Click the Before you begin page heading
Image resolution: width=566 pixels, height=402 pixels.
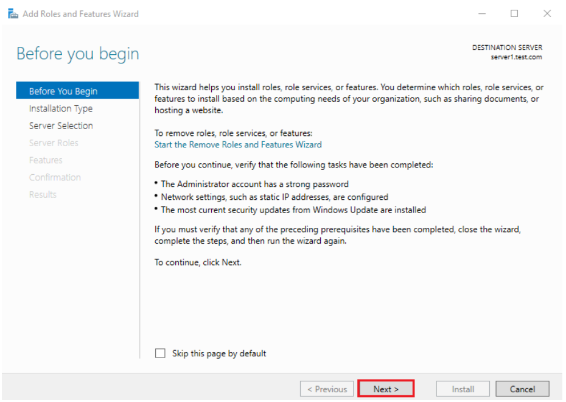(78, 54)
